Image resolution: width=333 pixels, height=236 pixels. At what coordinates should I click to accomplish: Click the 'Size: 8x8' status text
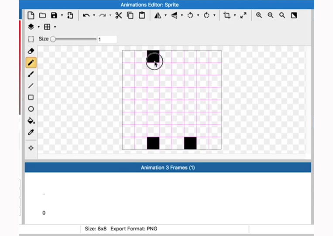[x=96, y=229]
